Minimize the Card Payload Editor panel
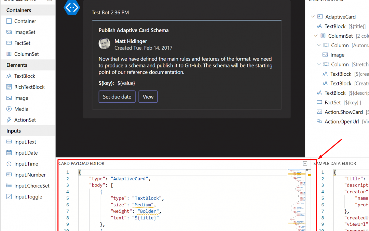Screen dimensions: 369x231 point(305,163)
